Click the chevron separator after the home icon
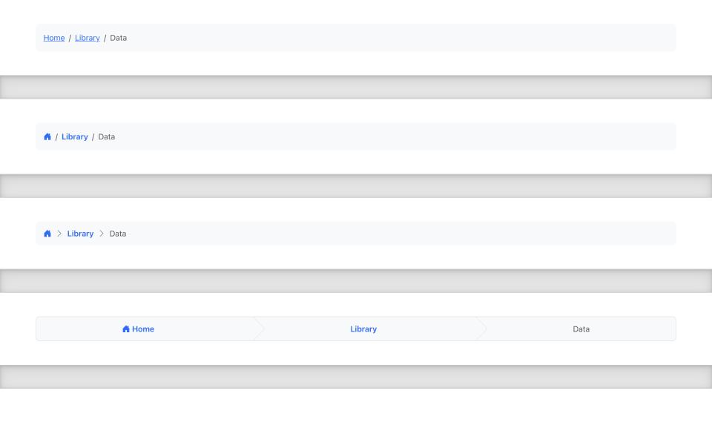The width and height of the screenshot is (712, 445). pyautogui.click(x=59, y=233)
